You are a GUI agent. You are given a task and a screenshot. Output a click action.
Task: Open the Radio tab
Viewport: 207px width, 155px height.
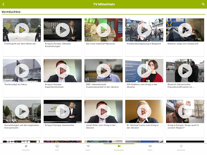(x=88, y=148)
